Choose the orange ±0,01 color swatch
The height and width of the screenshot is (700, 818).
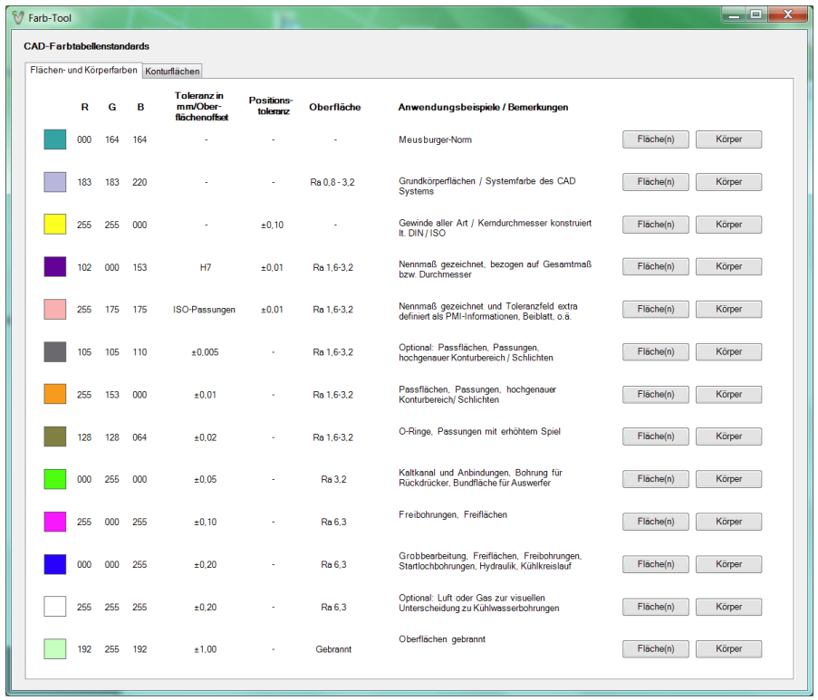(55, 394)
